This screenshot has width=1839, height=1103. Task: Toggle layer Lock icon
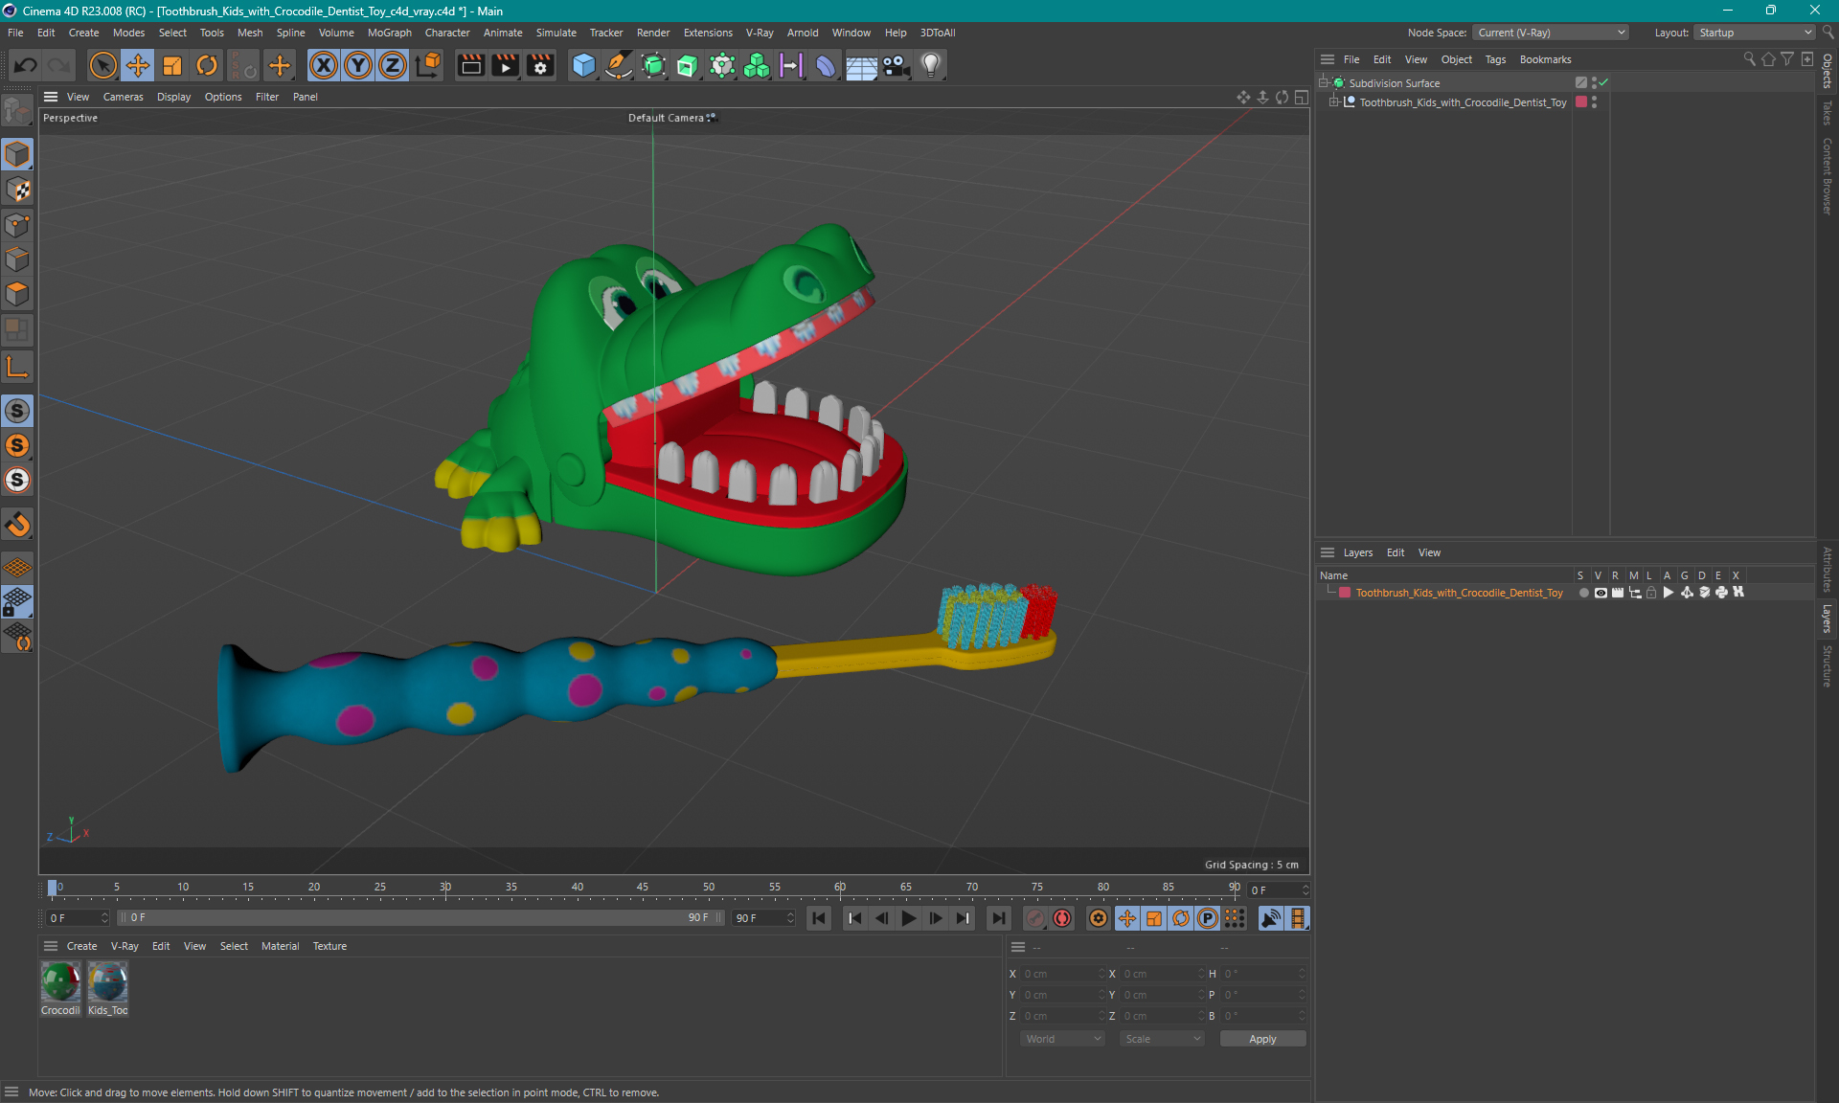(x=1651, y=593)
